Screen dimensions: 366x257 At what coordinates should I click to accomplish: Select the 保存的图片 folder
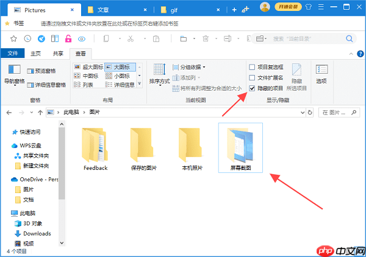click(x=143, y=149)
